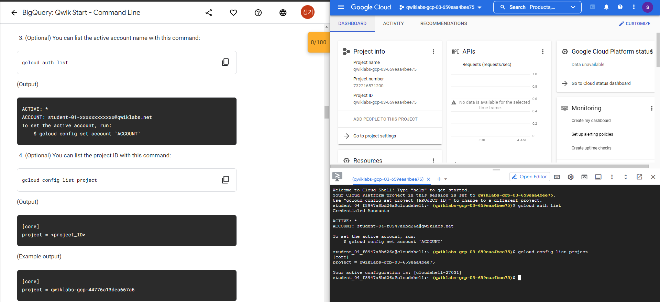Open Cloud Shell keyboard shortcut icon
The image size is (660, 302).
(x=557, y=177)
